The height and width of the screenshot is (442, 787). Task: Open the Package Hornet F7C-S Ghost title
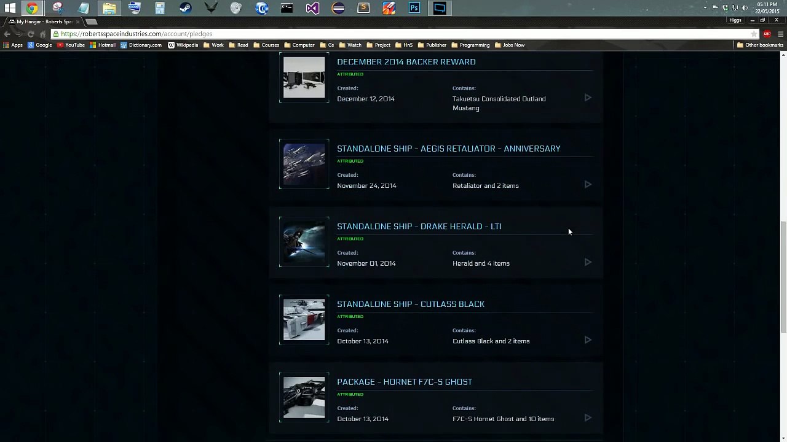(x=404, y=382)
